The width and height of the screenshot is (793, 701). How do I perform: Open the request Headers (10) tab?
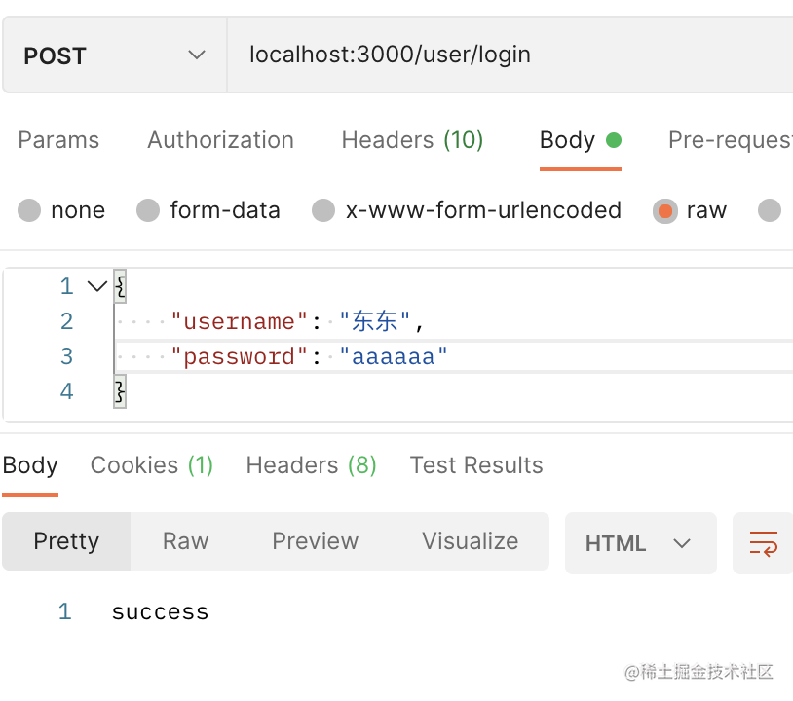[x=412, y=140]
